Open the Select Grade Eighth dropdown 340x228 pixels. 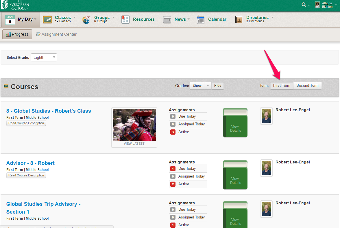click(44, 57)
